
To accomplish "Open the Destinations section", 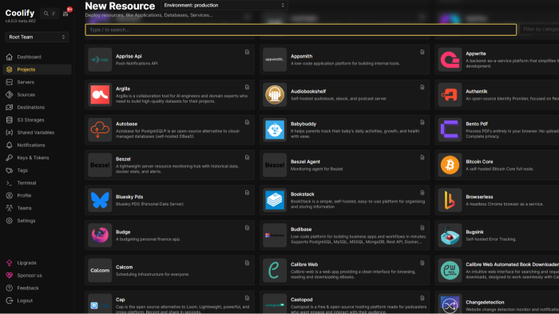I will [x=37, y=108].
